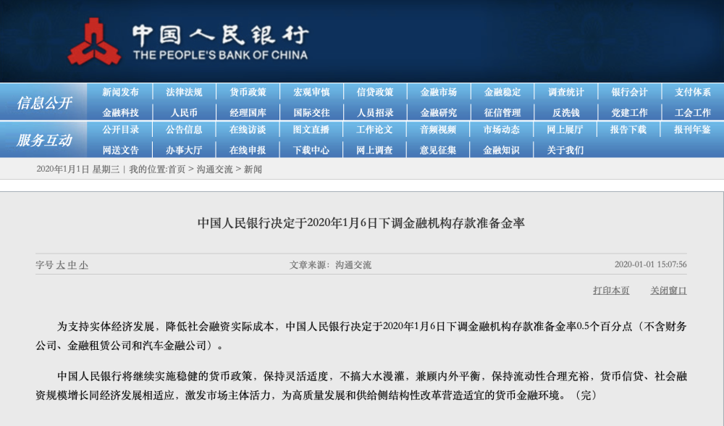Open 在线访谈 section
This screenshot has width=724, height=426.
pos(248,130)
